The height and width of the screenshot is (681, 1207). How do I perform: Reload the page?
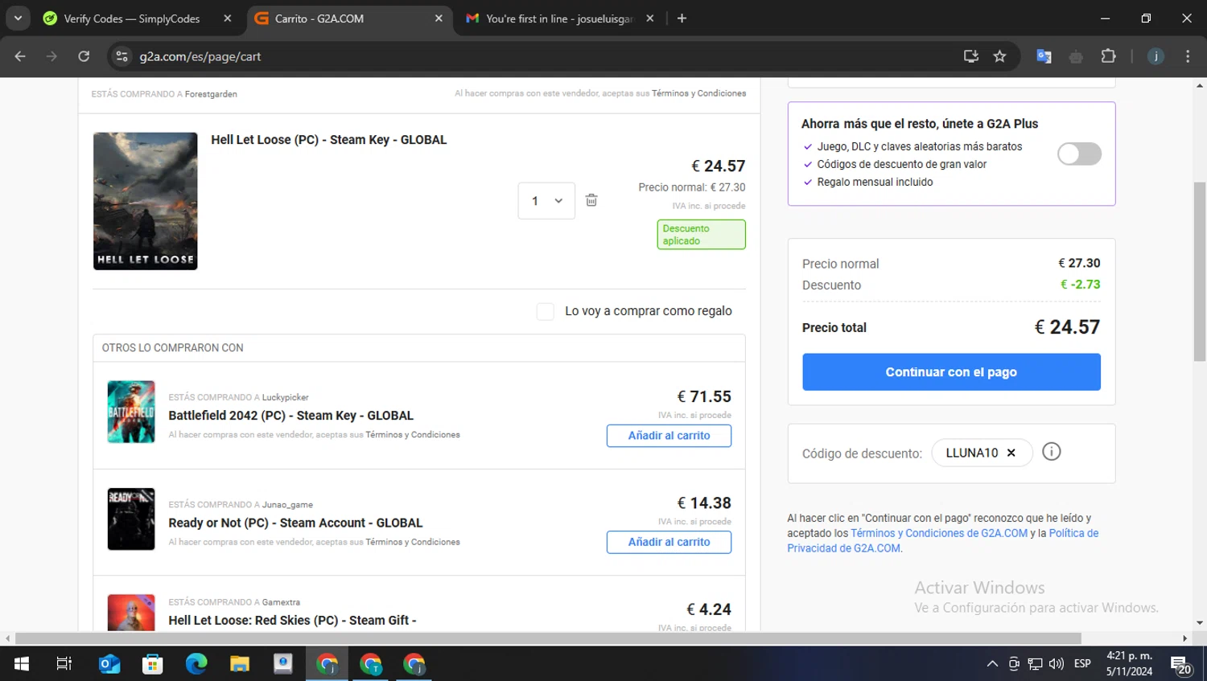84,56
